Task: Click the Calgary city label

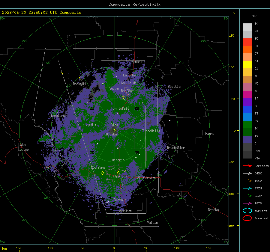Action: point(117,176)
